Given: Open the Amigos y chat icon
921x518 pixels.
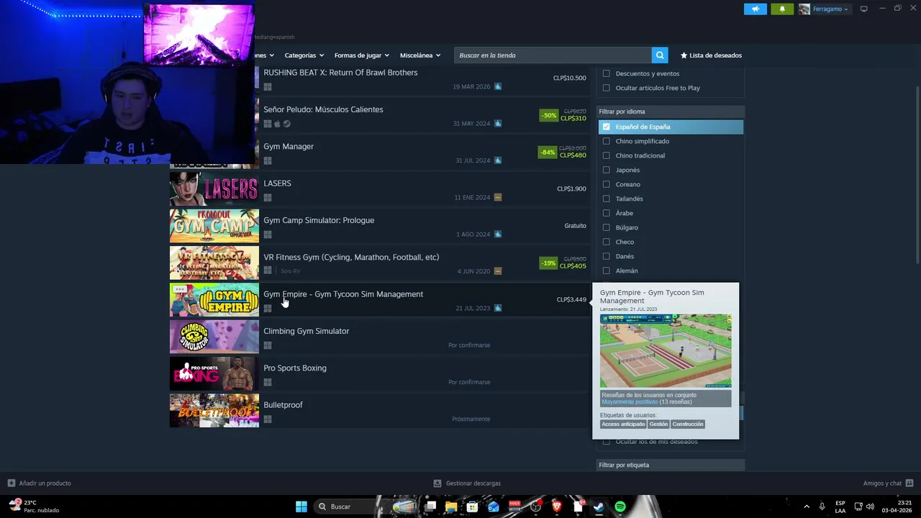Looking at the screenshot, I should [x=909, y=483].
